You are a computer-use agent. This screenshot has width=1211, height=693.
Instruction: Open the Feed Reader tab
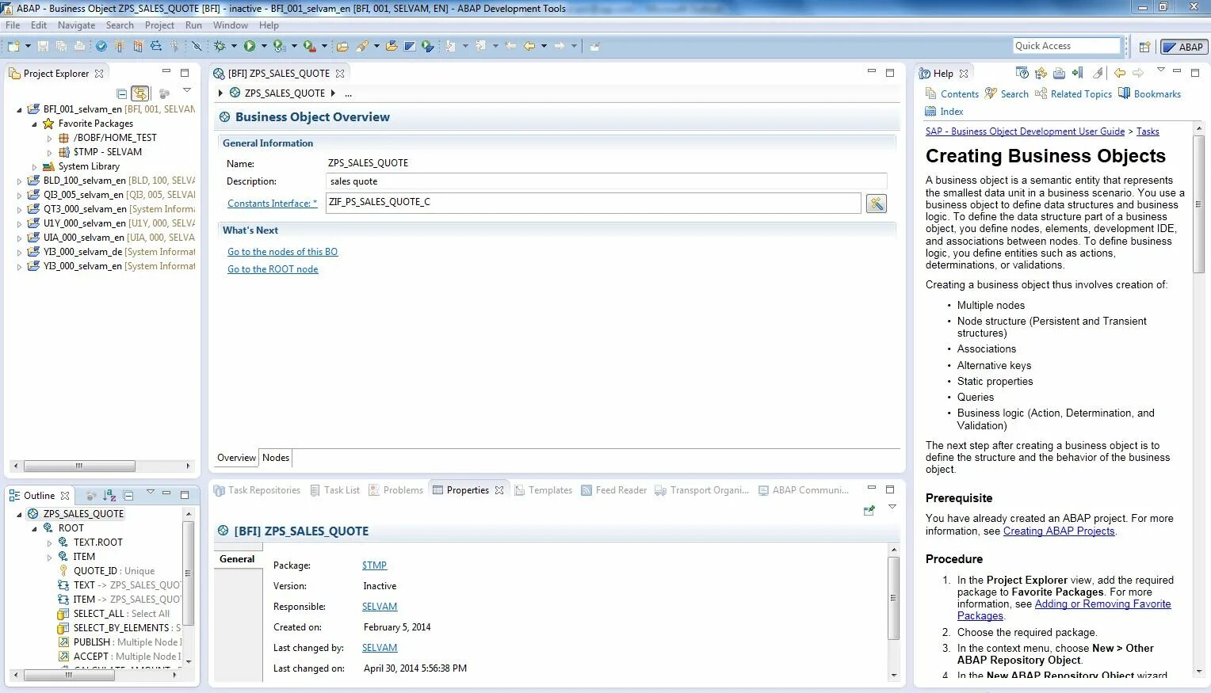[613, 490]
